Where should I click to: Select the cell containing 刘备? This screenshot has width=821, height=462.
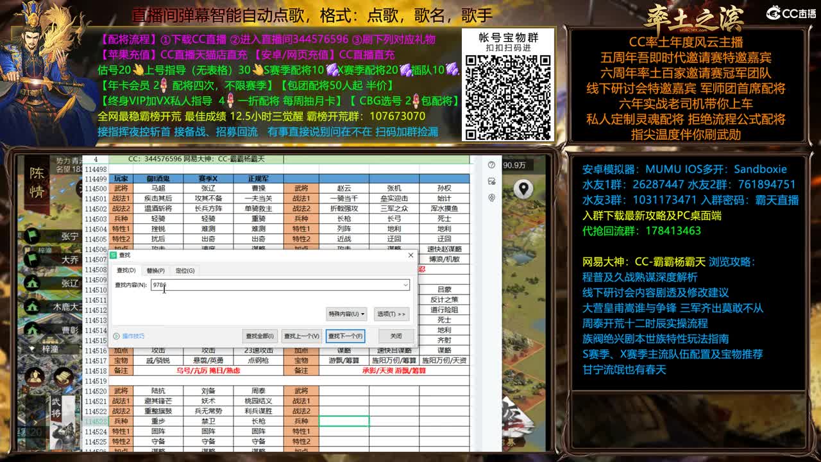208,391
